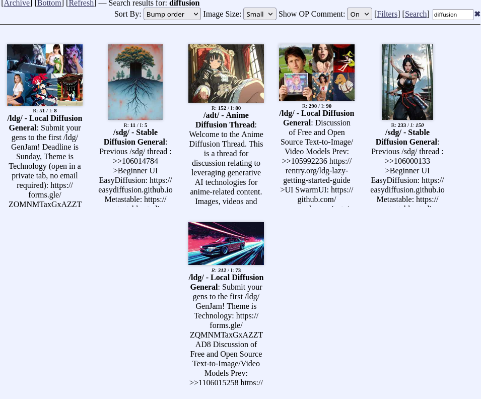Click the "R: 290 / I: 90" reply count

(x=317, y=106)
